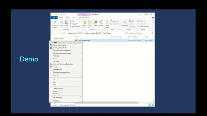Click the Paste icon in the ribbon
Screen dimensions: 207x116
67,22
